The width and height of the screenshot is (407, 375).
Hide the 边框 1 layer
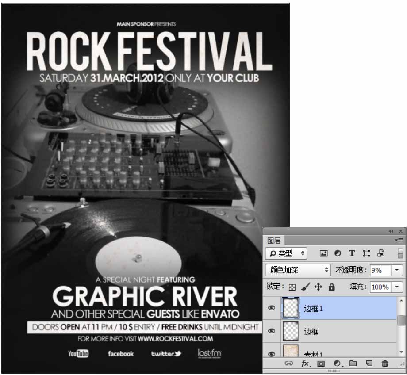coord(272,308)
